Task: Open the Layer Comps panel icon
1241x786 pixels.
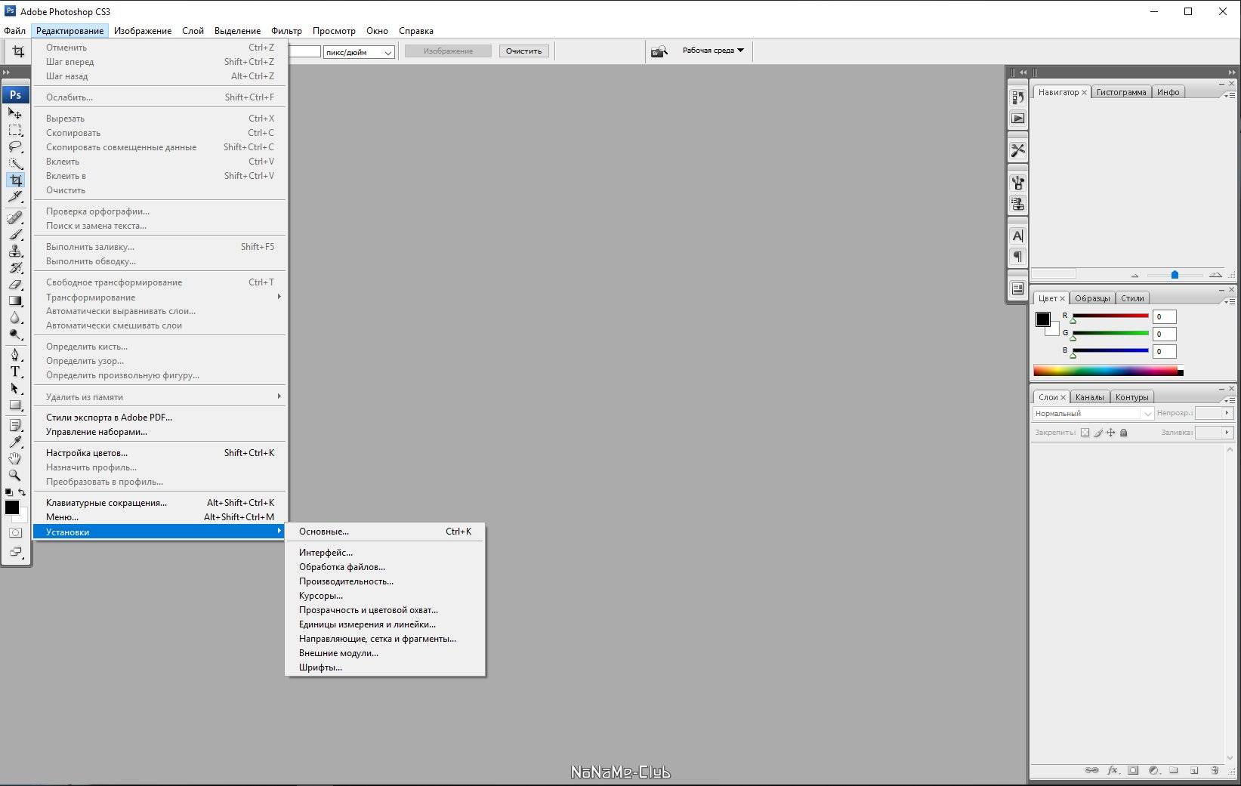Action: [1017, 288]
